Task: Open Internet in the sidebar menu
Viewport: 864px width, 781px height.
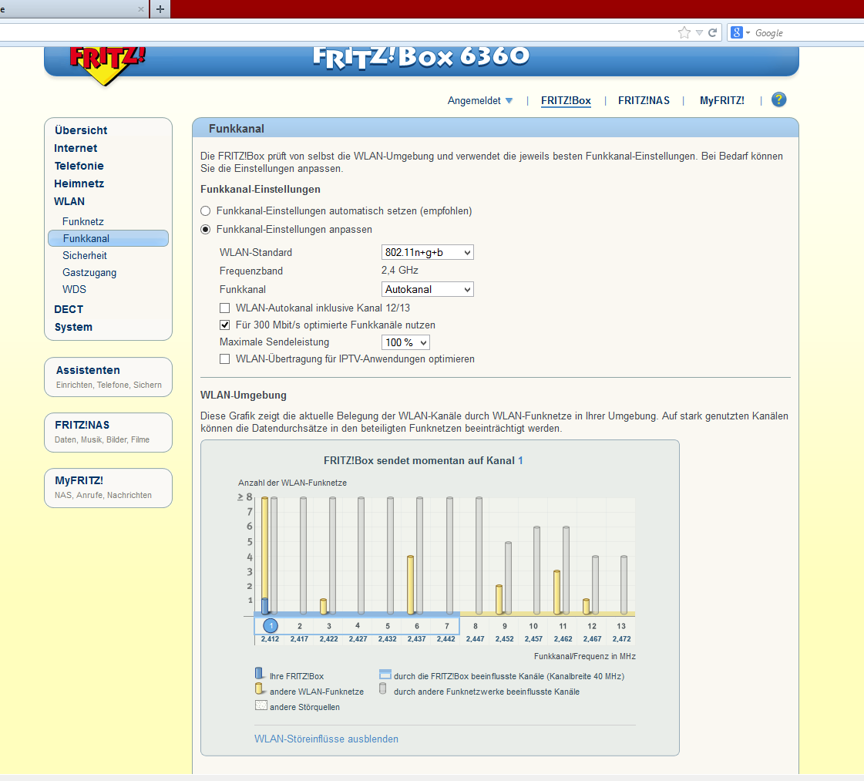Action: tap(76, 148)
